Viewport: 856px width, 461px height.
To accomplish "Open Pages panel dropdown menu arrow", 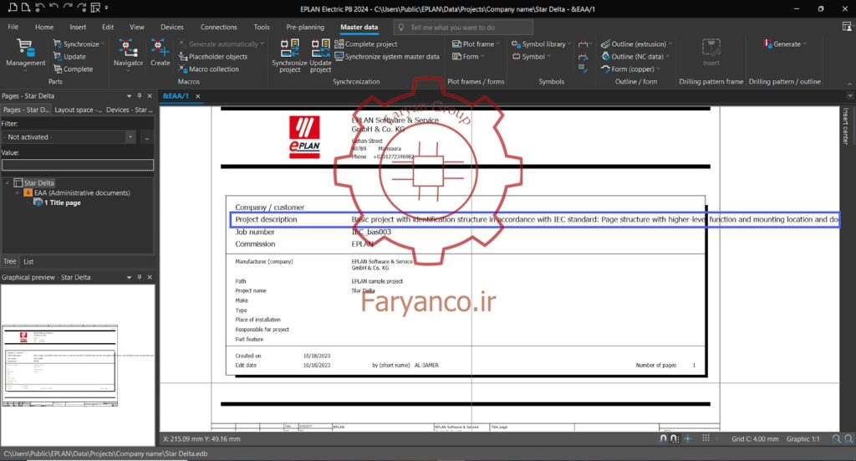I will coord(129,95).
